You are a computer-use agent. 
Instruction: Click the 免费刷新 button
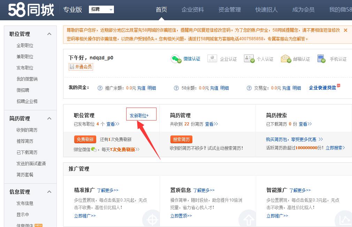[85, 139]
